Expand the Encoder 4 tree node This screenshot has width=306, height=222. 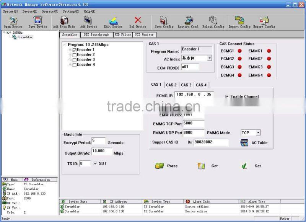coord(70,65)
